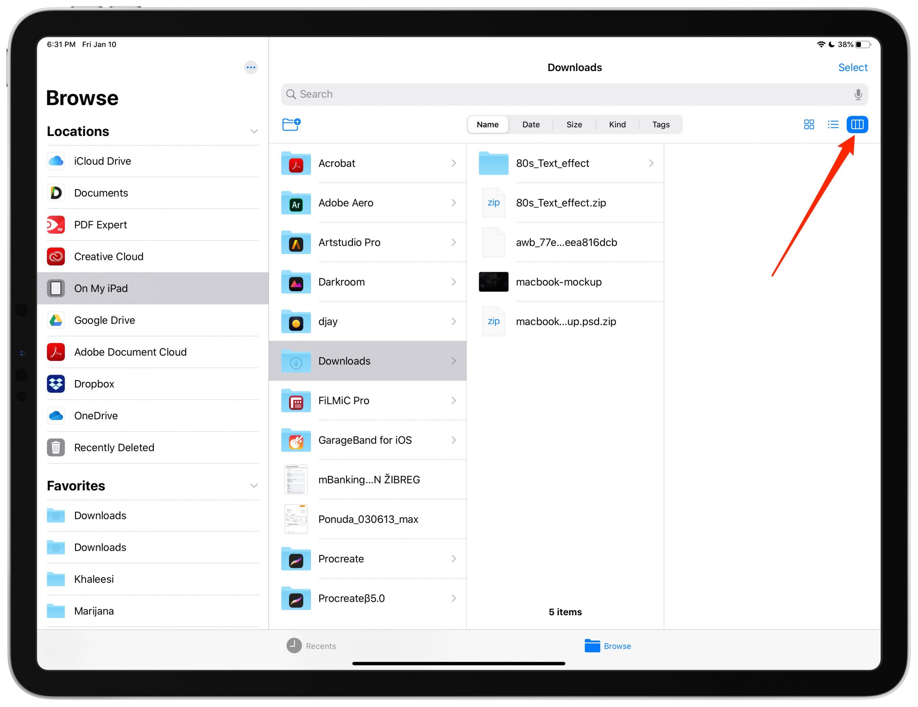Open Dropbox location
Viewport: 918px width, 707px height.
[x=94, y=384]
